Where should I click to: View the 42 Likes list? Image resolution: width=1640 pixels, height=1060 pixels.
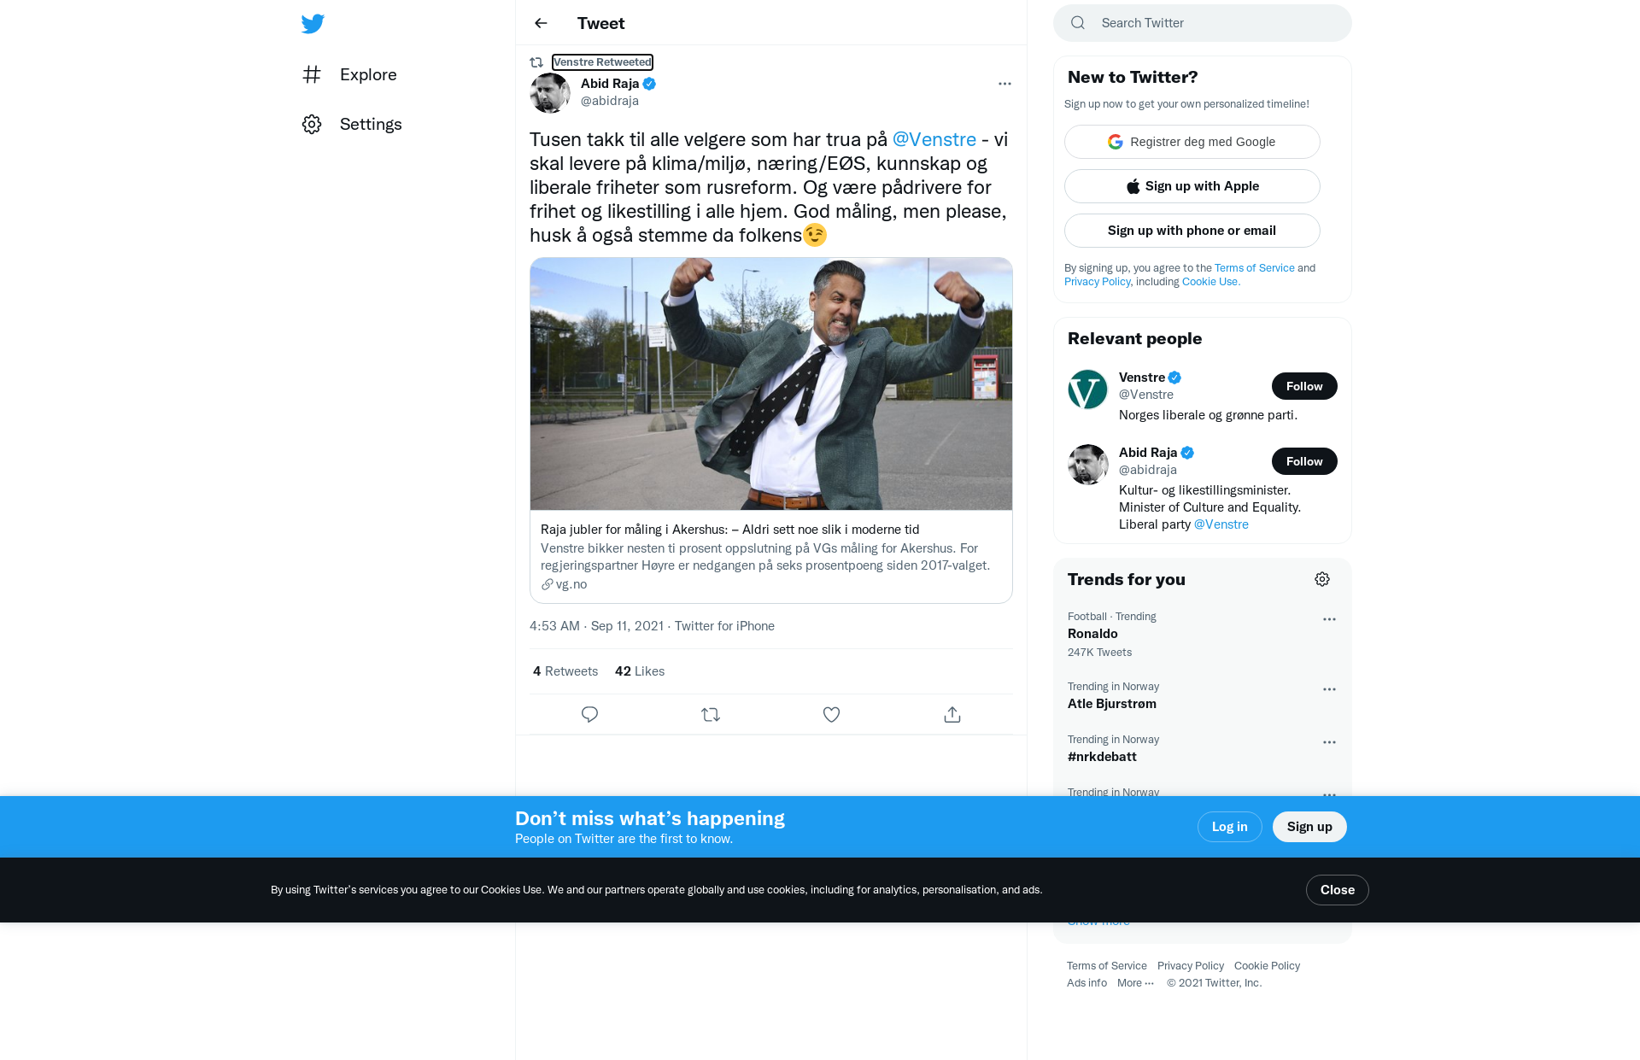(x=640, y=671)
